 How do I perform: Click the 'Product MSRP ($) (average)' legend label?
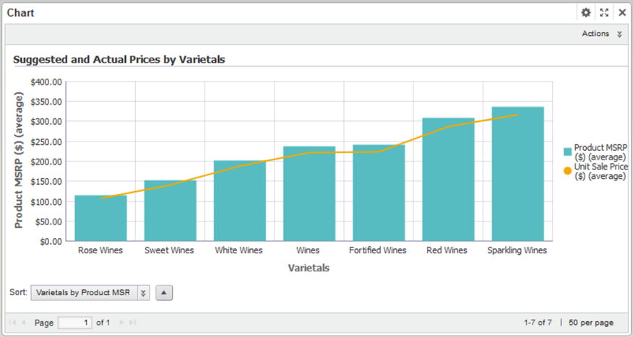(x=600, y=152)
